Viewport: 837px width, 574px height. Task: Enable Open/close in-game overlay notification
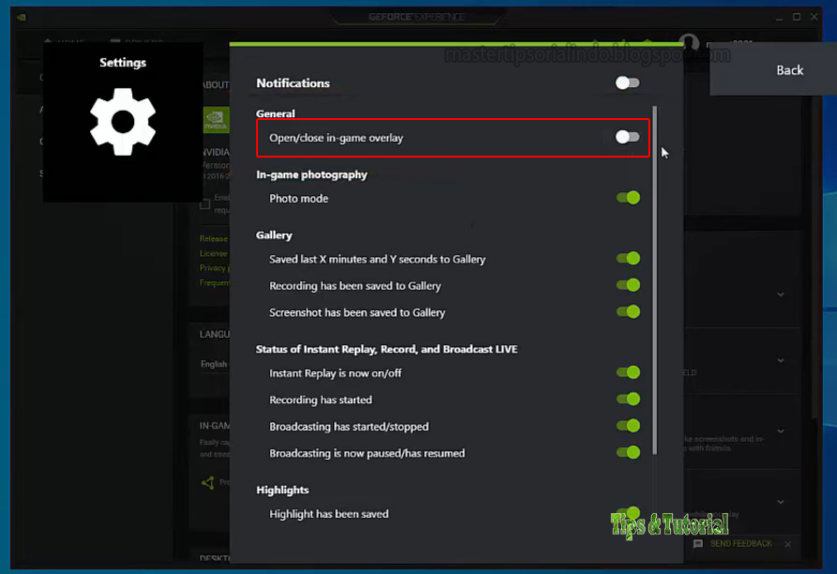pyautogui.click(x=627, y=137)
